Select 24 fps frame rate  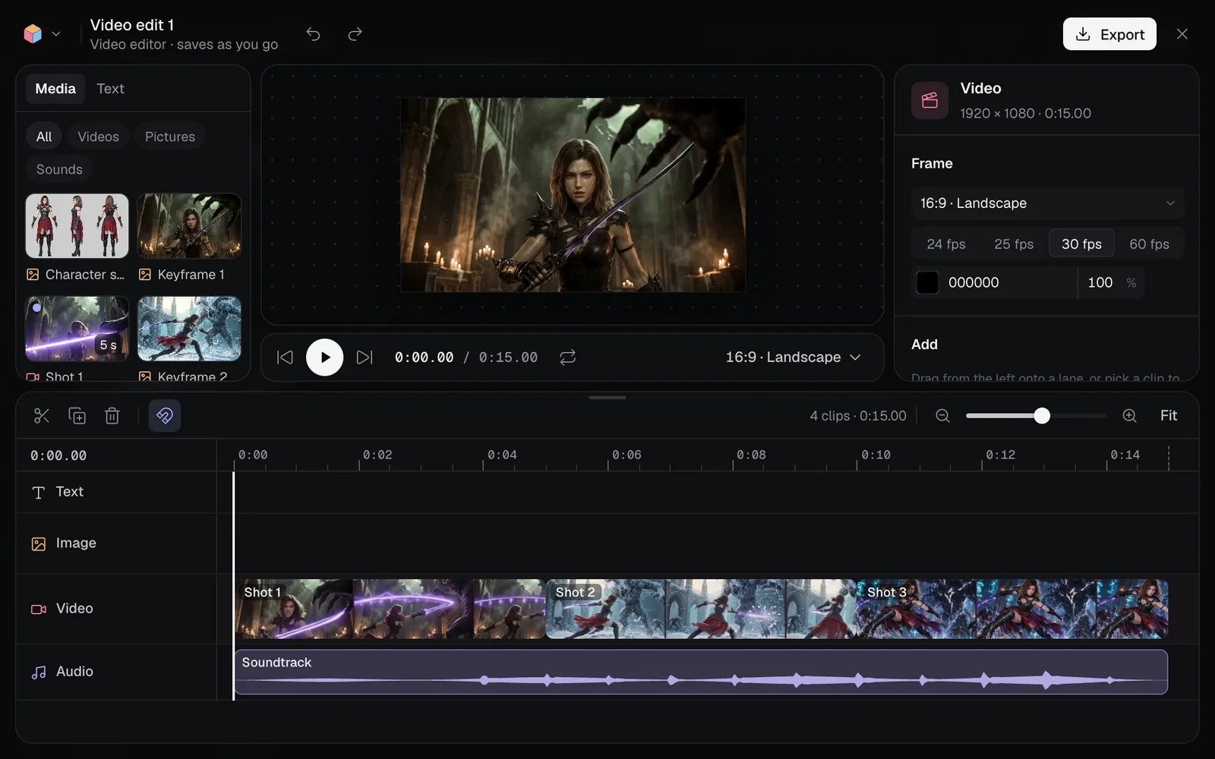pyautogui.click(x=946, y=244)
